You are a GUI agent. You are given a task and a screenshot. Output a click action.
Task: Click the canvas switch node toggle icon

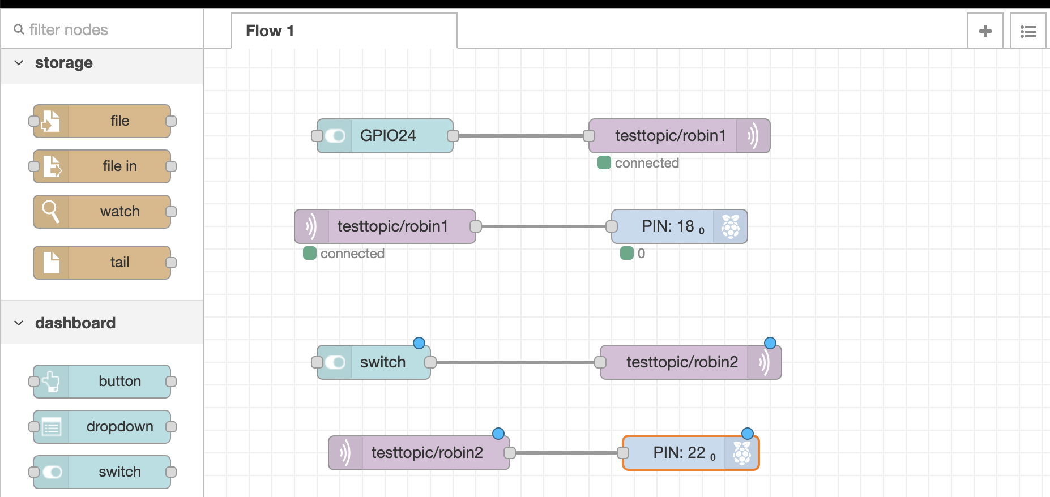coord(335,362)
